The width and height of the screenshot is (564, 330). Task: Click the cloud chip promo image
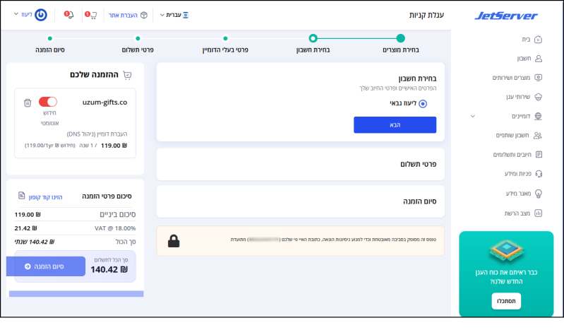(x=506, y=250)
